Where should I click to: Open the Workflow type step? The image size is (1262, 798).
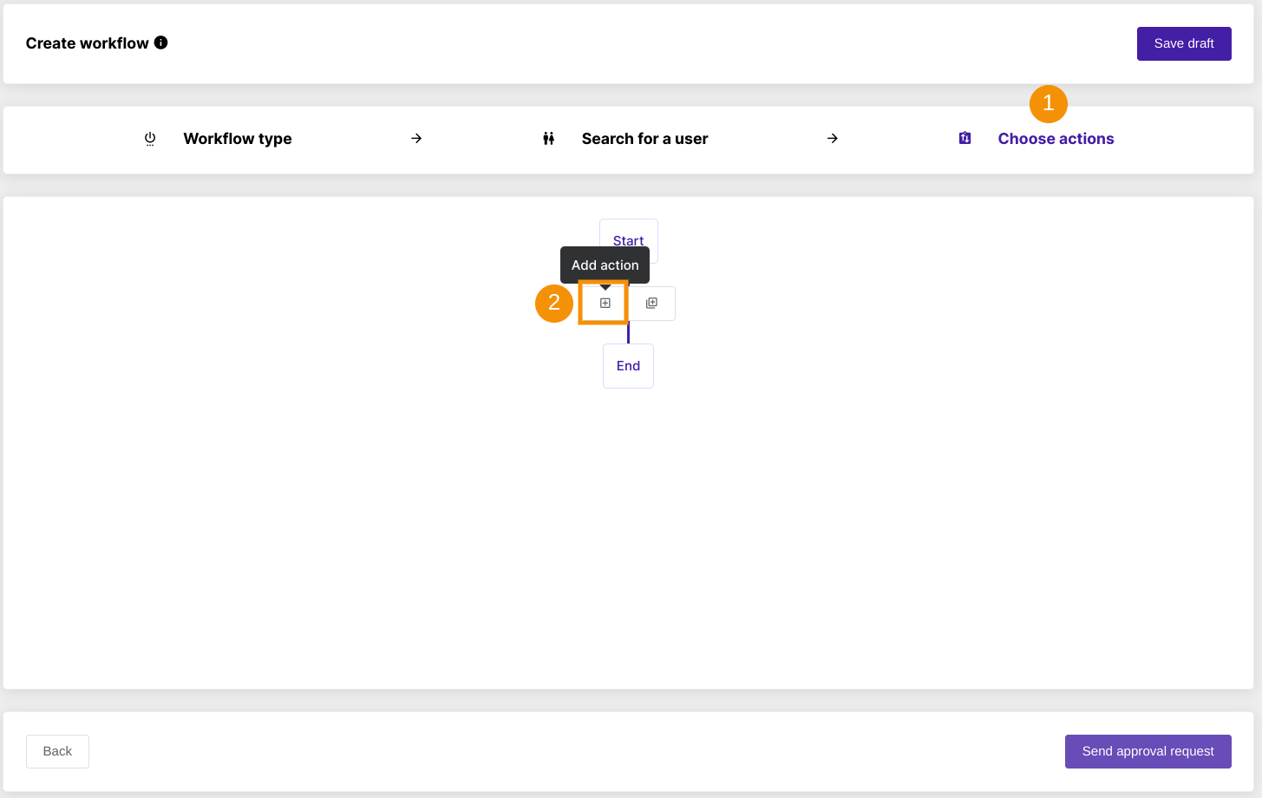coord(237,139)
